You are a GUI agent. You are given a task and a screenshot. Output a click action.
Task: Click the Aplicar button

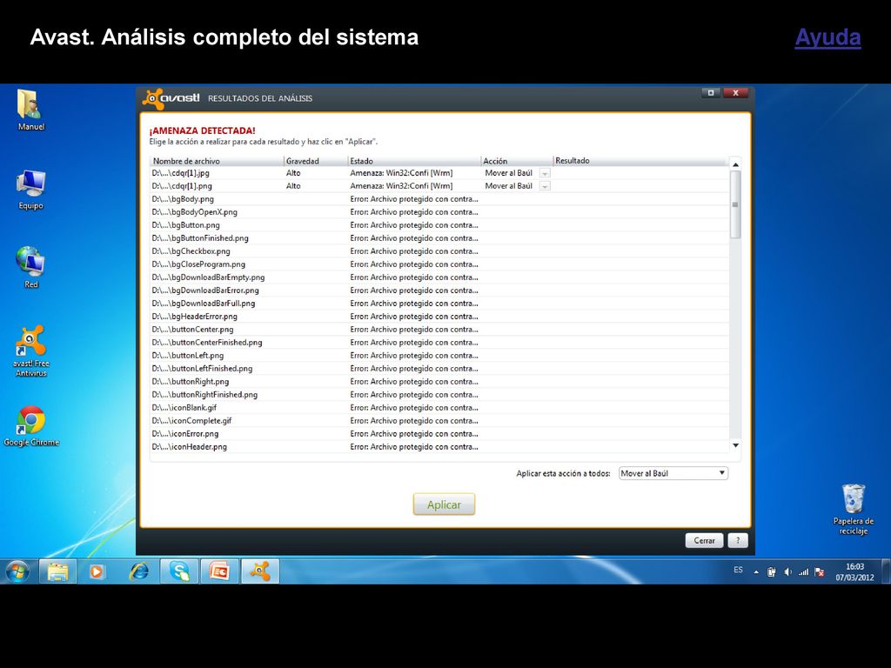[444, 504]
